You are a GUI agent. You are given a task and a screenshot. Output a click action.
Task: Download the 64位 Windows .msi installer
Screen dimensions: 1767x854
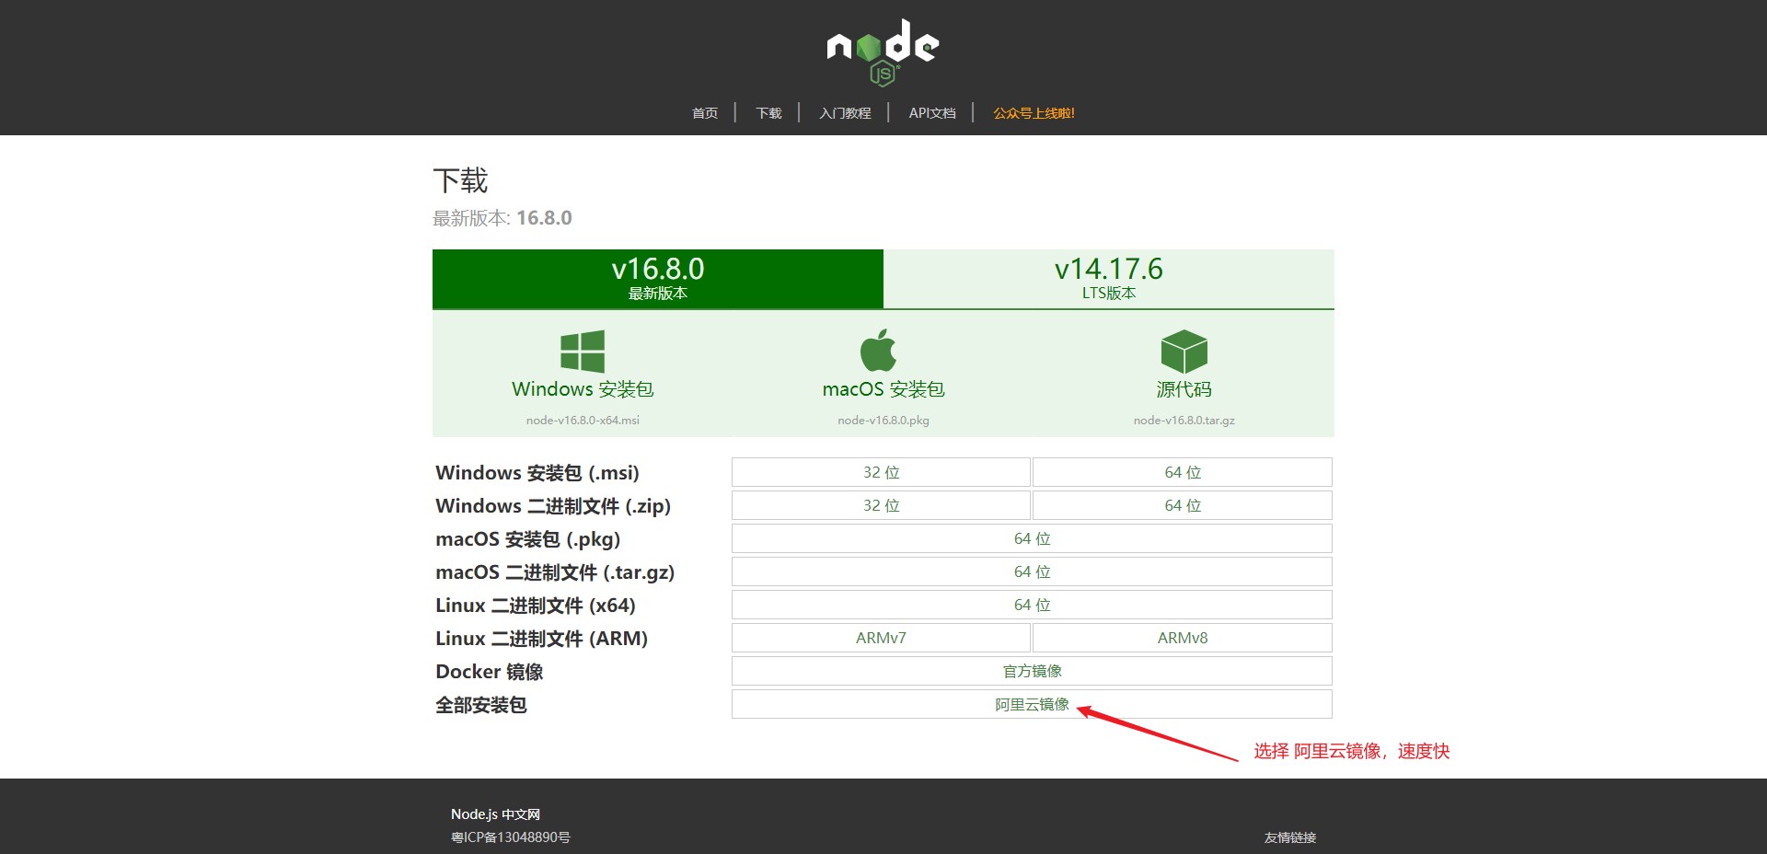(1182, 472)
